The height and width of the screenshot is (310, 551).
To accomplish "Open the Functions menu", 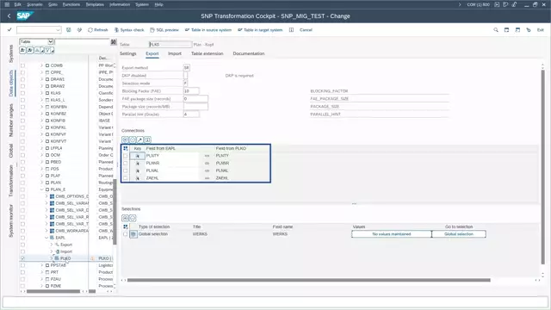I will click(x=71, y=4).
